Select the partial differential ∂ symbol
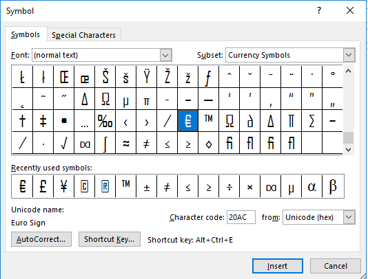This screenshot has width=368, height=279. pos(249,121)
